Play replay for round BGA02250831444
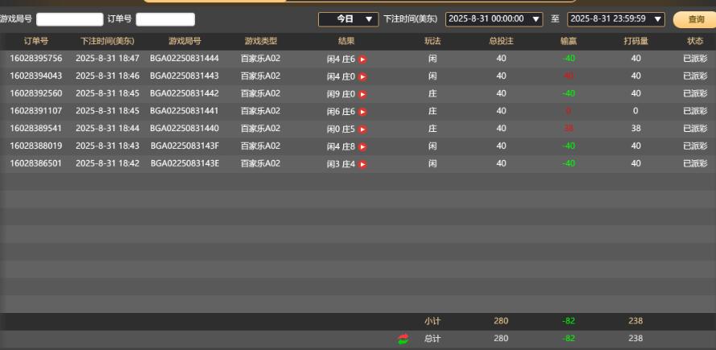Screen dimensions: 716x350 point(362,59)
